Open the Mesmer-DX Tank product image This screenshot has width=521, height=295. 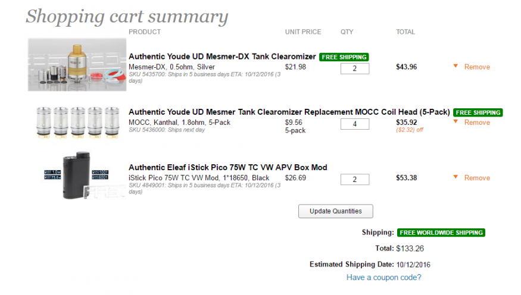click(77, 65)
